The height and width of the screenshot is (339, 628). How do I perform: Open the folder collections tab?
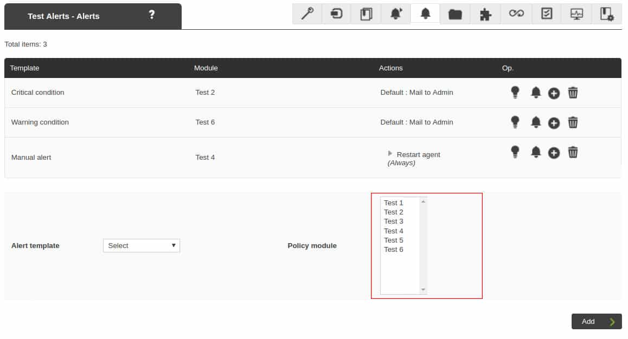coord(455,14)
